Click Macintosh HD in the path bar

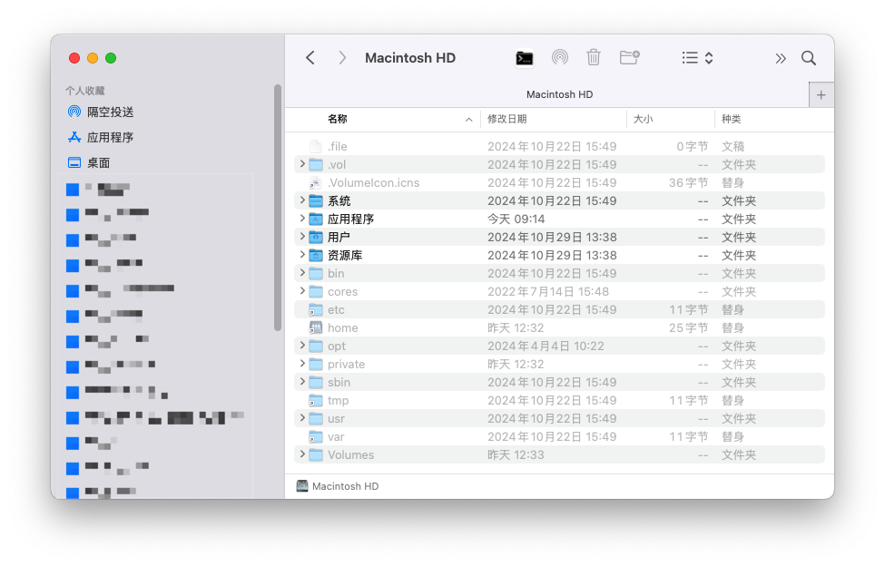338,486
